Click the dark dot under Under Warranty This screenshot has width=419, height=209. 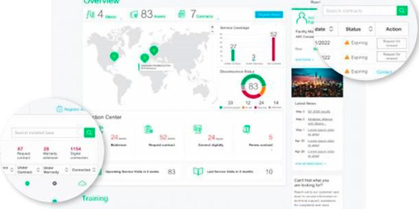click(55, 183)
